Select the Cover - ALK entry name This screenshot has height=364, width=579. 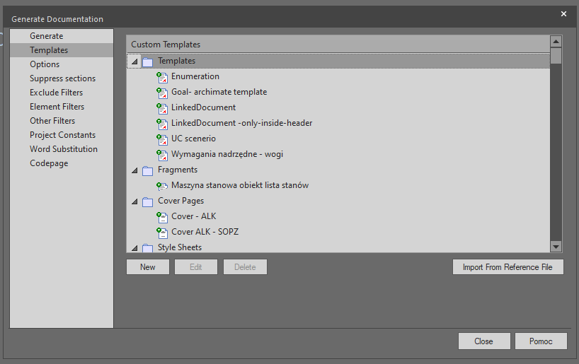pyautogui.click(x=193, y=216)
